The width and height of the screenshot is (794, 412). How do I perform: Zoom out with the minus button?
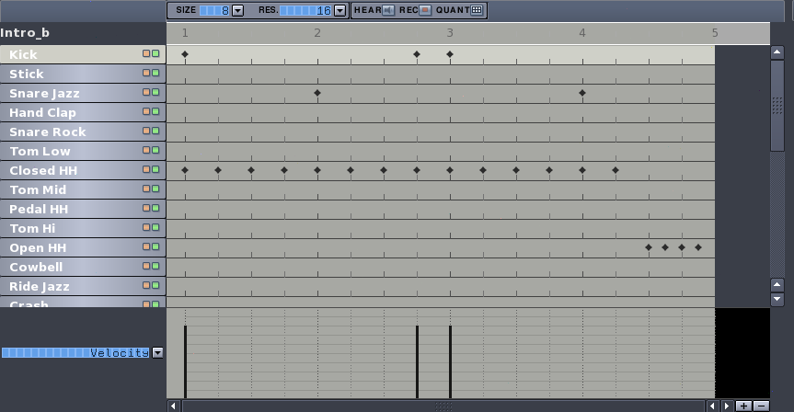761,406
